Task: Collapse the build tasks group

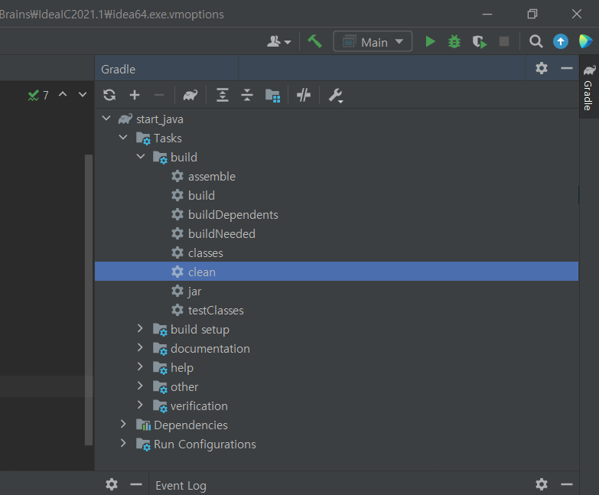Action: (x=141, y=156)
